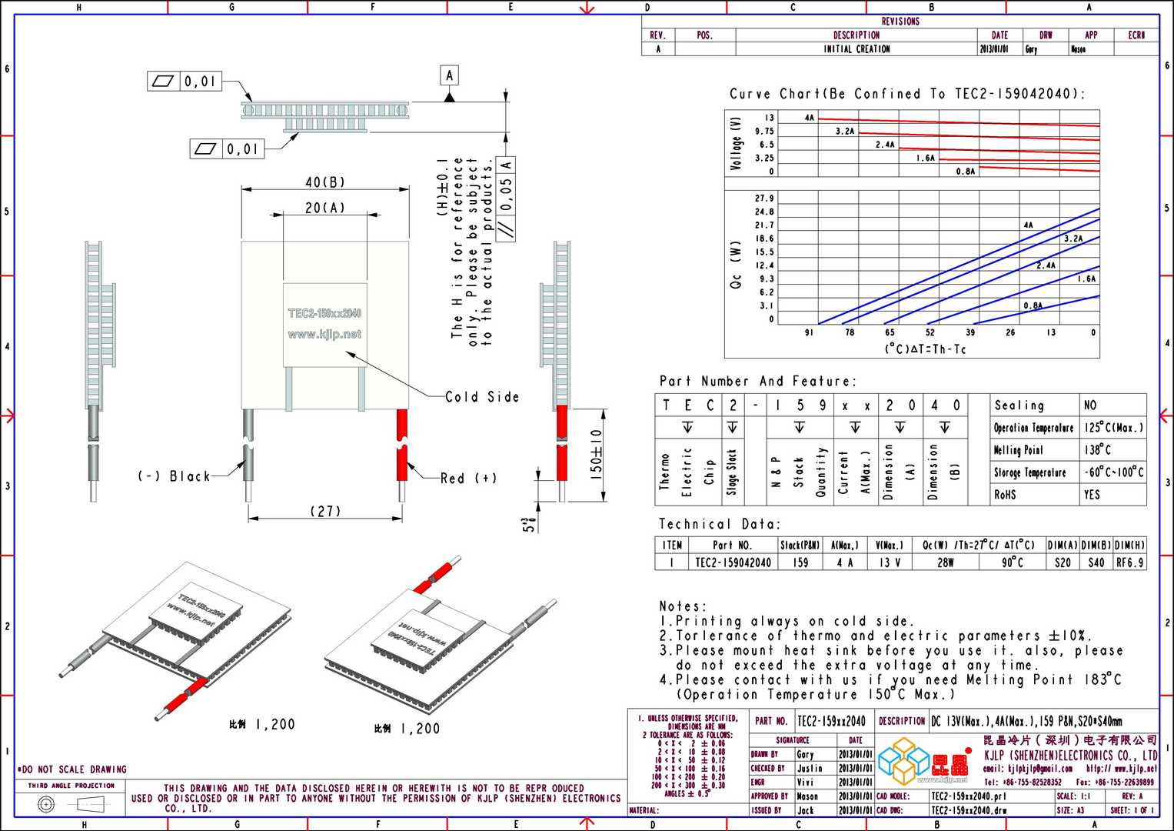Click the DO NOT SCALE DRAWING notice
Screen dimensions: 1174x831
coord(72,769)
